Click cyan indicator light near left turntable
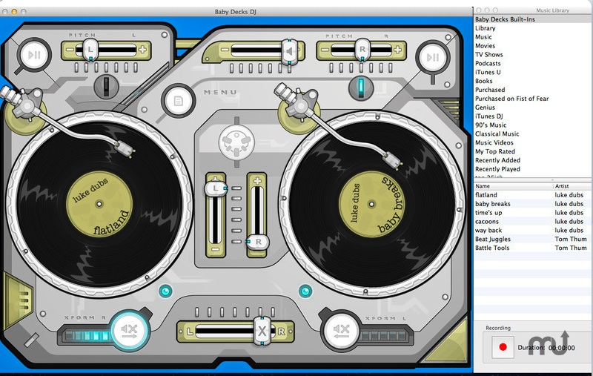593x376 pixels. point(165,291)
